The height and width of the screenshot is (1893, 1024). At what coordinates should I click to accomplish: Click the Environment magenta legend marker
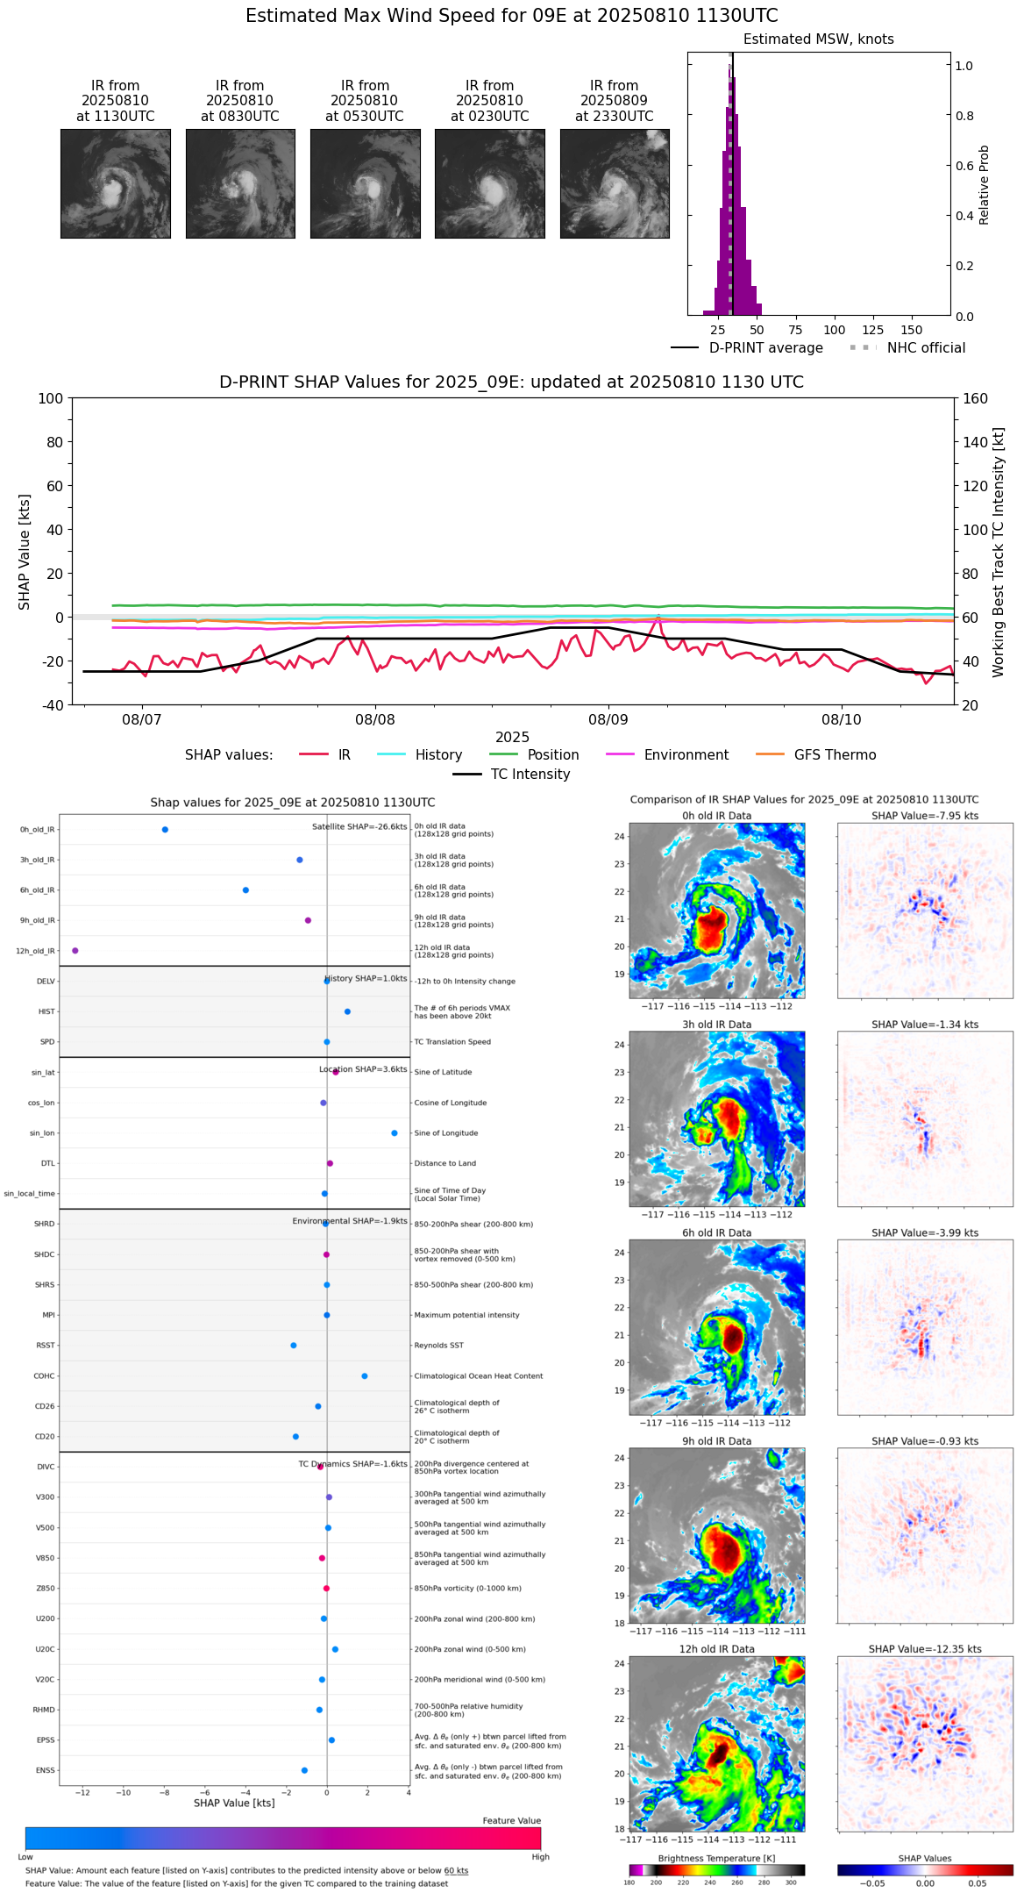[621, 754]
